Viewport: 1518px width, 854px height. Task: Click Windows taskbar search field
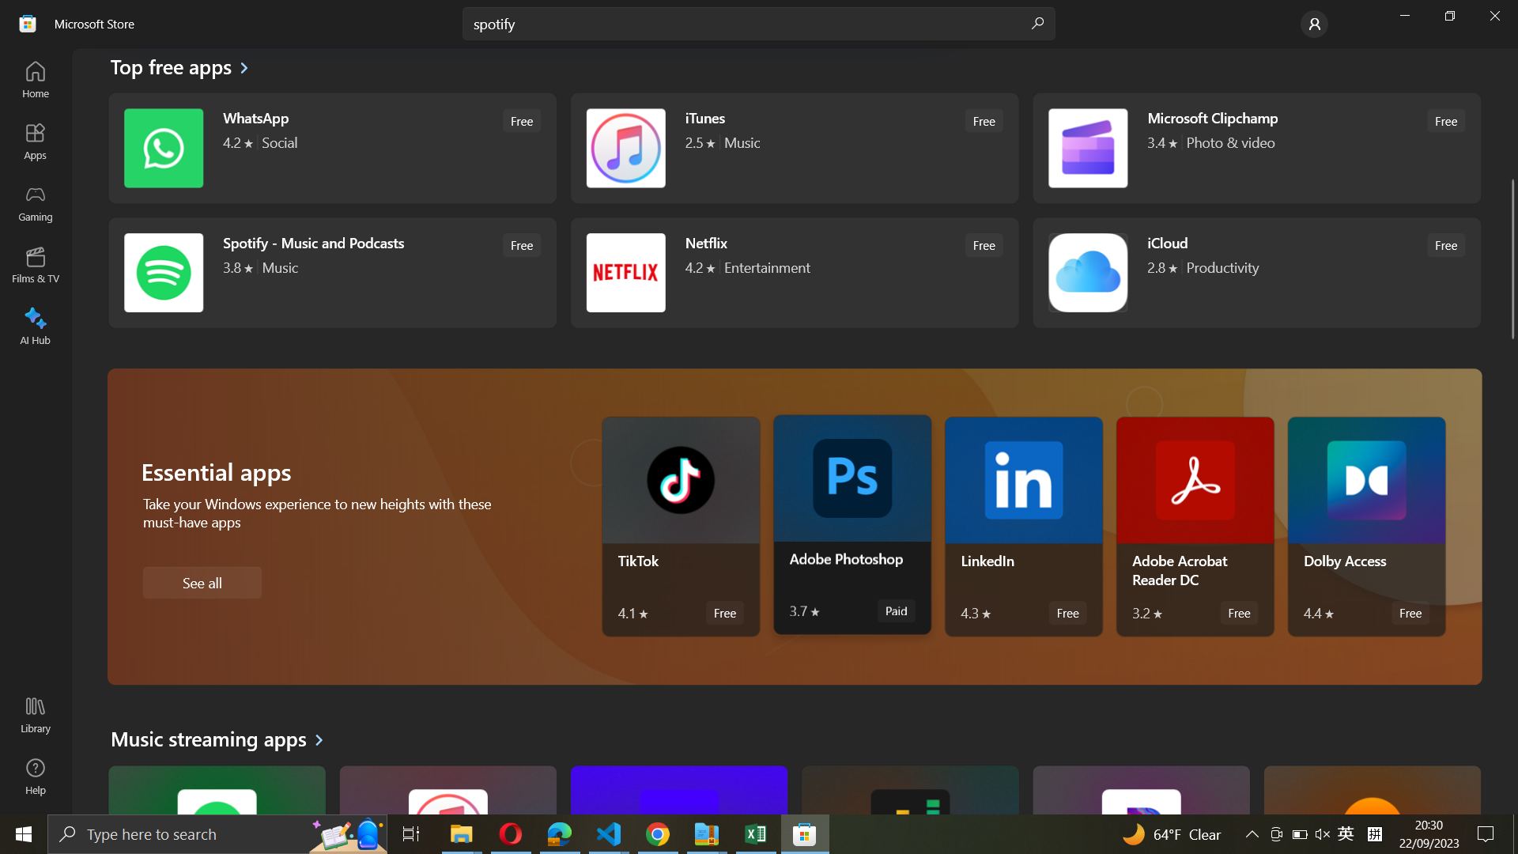click(217, 834)
